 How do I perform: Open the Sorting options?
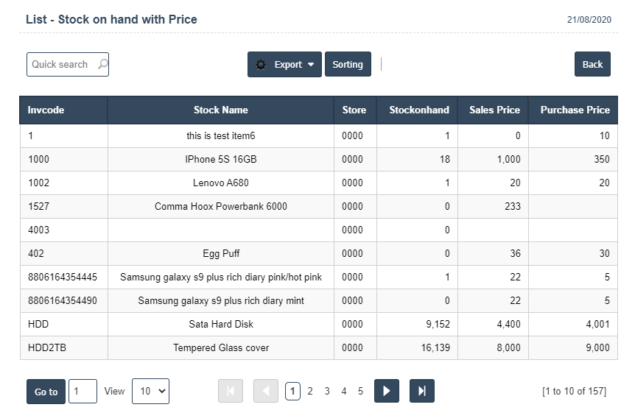(348, 65)
